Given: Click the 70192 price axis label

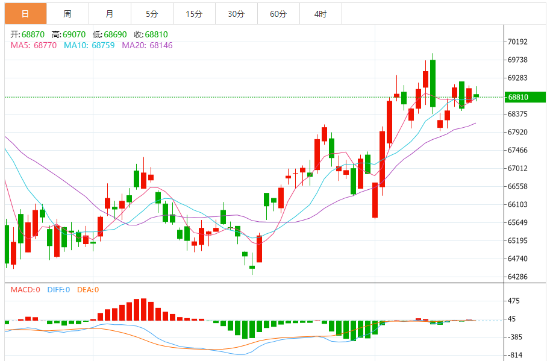Looking at the screenshot, I should pyautogui.click(x=517, y=42).
